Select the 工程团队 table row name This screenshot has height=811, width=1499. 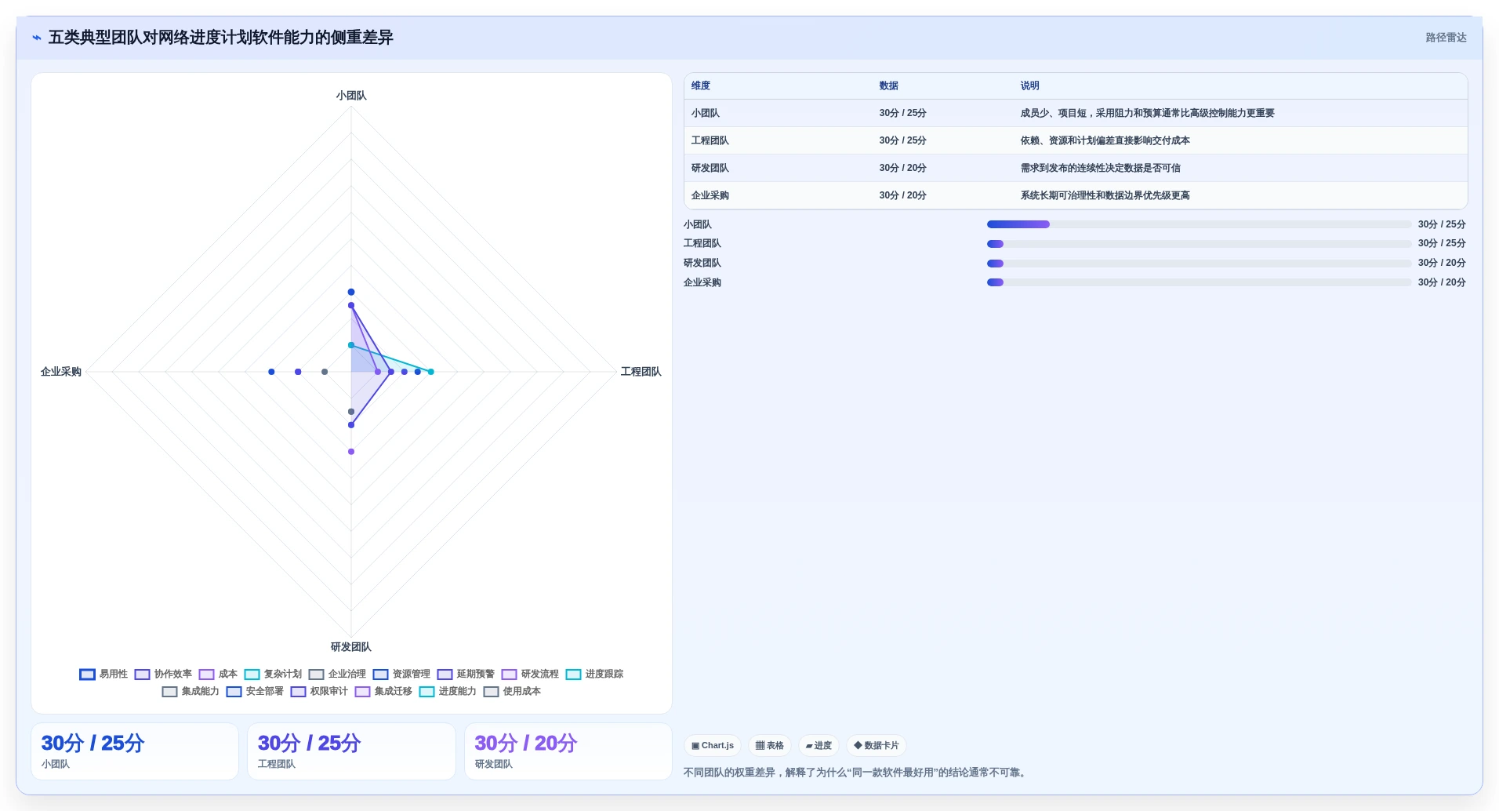710,140
